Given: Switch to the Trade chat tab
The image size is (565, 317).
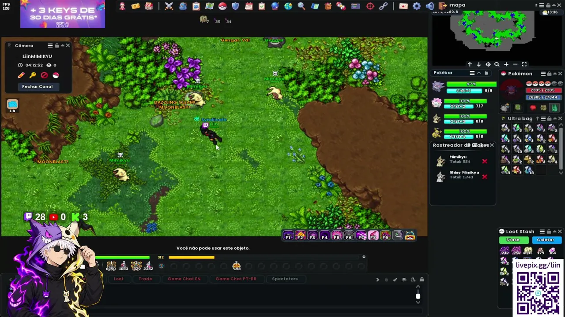Looking at the screenshot, I should [x=145, y=279].
